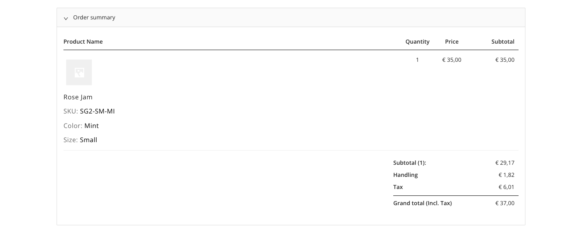Click the quantity value 1

[x=418, y=60]
